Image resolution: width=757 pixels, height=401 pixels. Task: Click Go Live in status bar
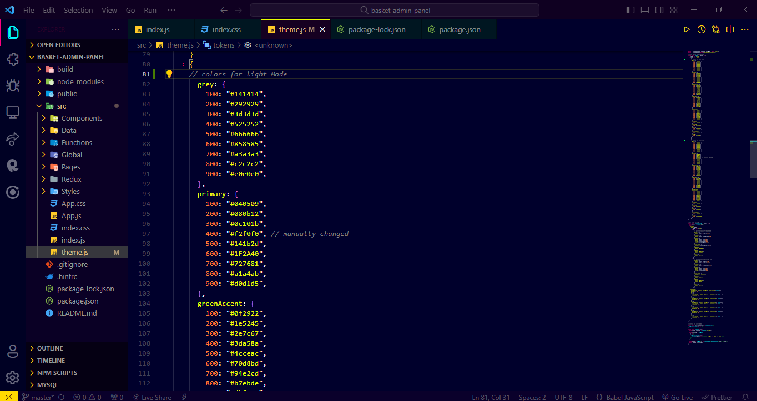point(677,397)
